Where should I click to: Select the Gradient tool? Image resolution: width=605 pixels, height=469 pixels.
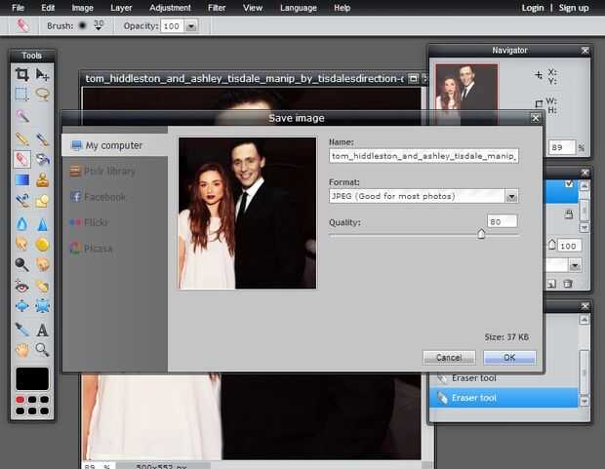[22, 179]
